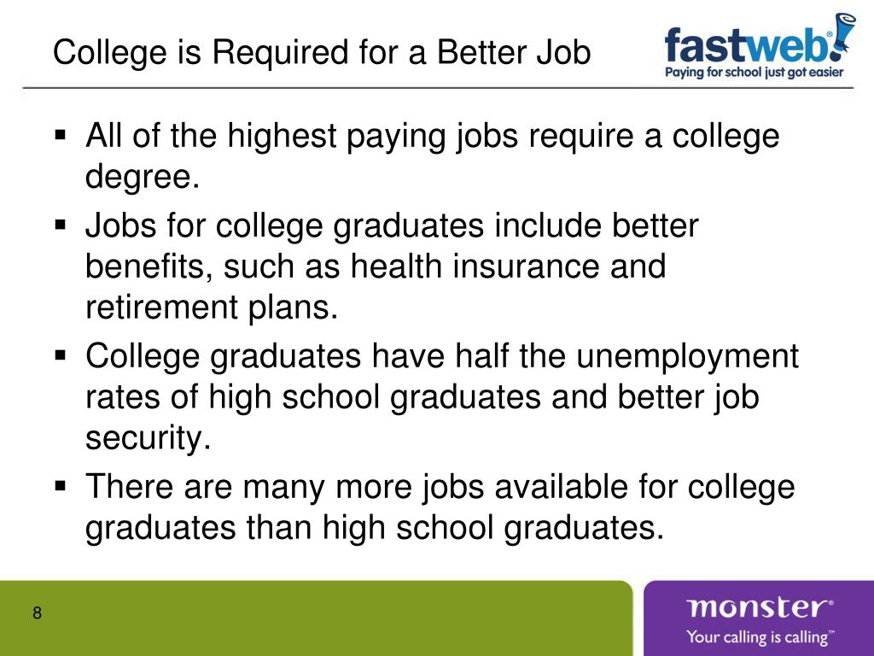The image size is (874, 656).
Task: Click the registered mark beside monster
Action: point(830,602)
